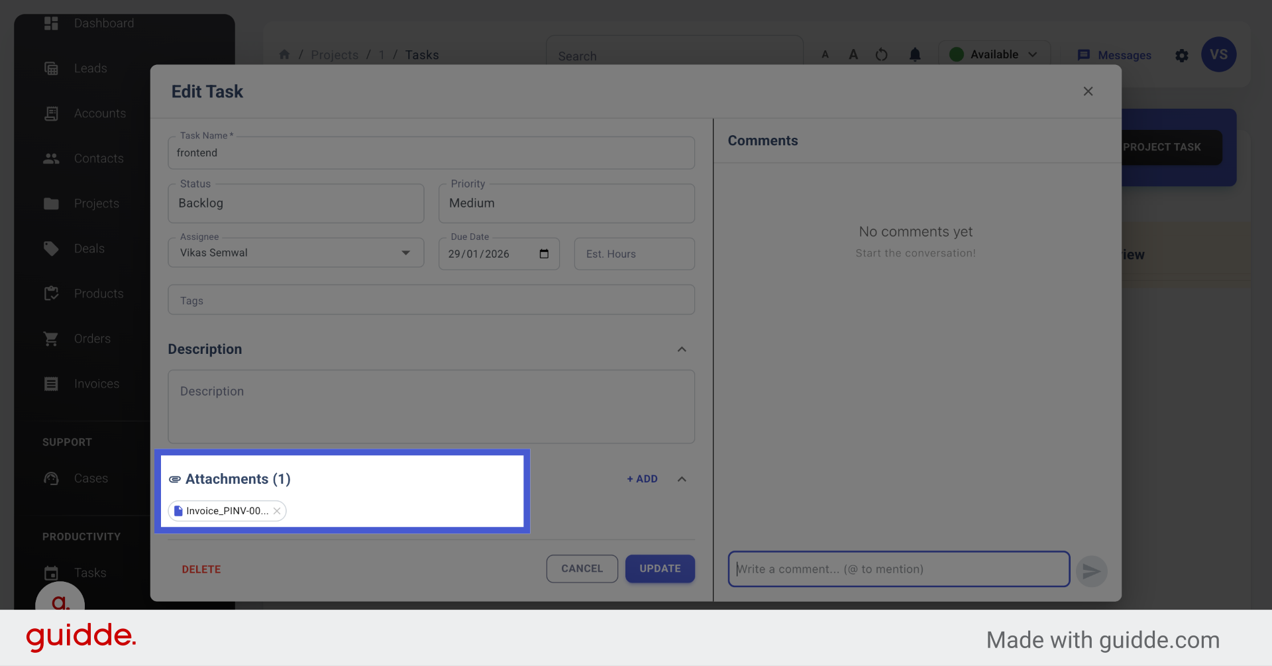Viewport: 1272px width, 666px height.
Task: Click the Due Date field
Action: coord(499,254)
